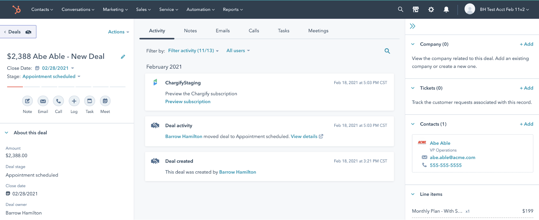Click the deal stage progress bar
The image size is (539, 220).
click(66, 87)
